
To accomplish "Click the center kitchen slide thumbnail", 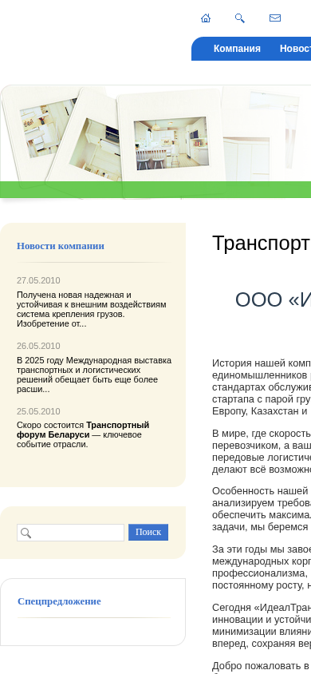I will click(171, 144).
